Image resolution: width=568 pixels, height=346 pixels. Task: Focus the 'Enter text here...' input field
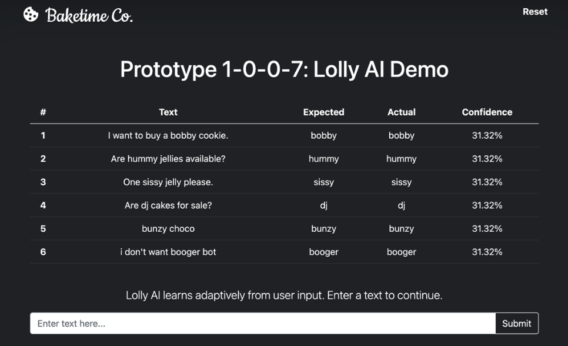click(x=262, y=323)
